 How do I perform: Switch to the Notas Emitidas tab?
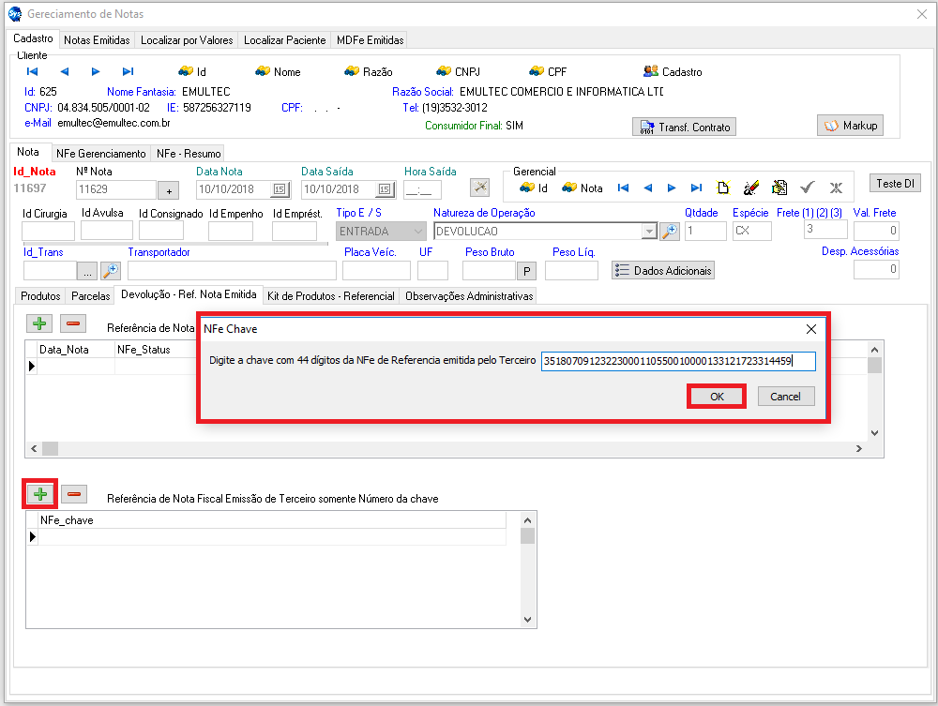click(x=97, y=40)
